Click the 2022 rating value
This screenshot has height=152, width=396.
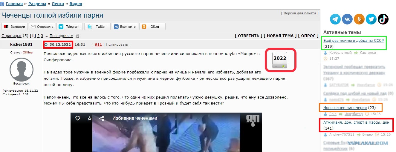point(280,58)
